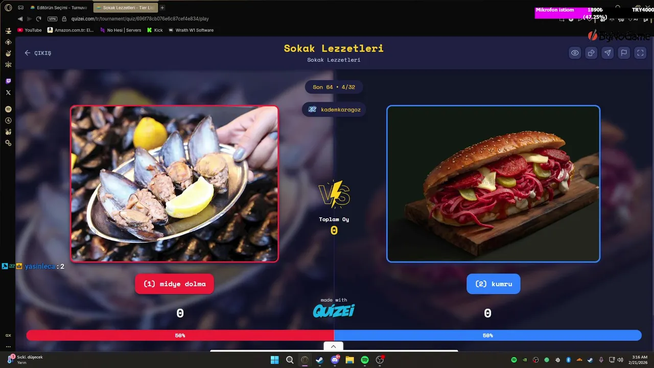This screenshot has height=368, width=654.
Task: Toggle the eye visibility button
Action: click(x=575, y=53)
